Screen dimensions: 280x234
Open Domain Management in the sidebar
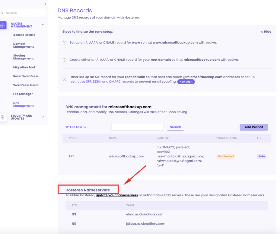click(x=24, y=45)
